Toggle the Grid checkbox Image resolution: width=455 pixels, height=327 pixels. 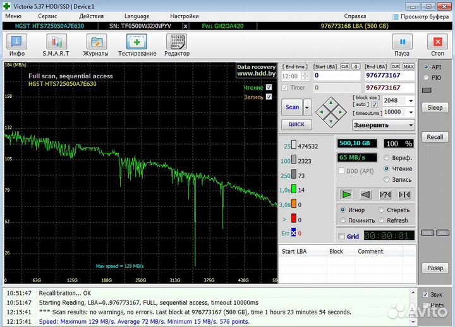(342, 237)
